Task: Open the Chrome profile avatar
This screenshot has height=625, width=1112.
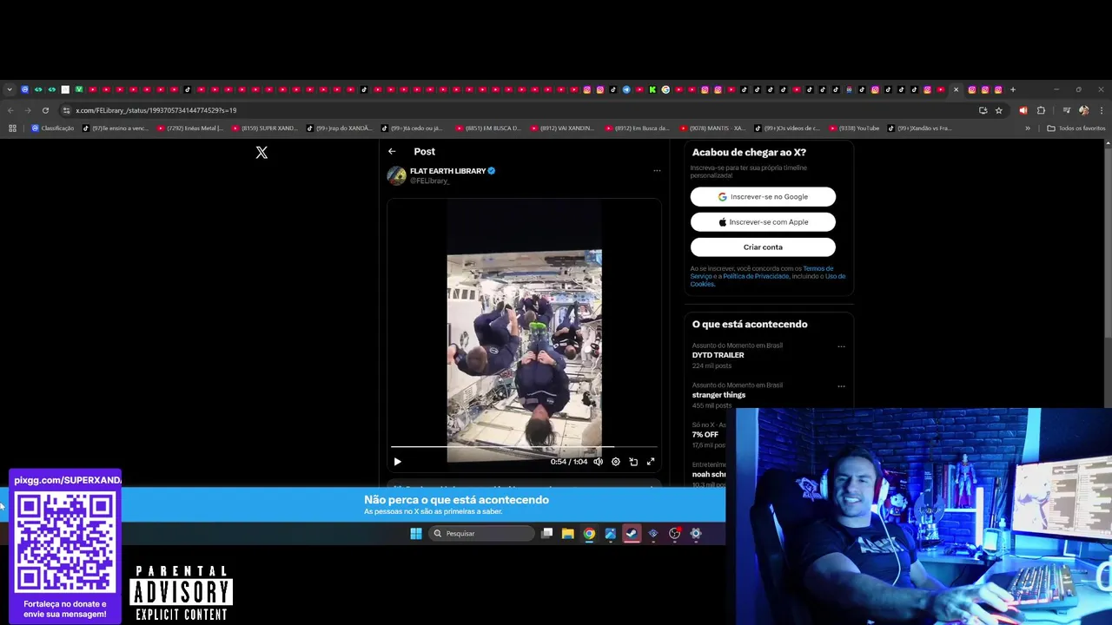Action: 1083,110
